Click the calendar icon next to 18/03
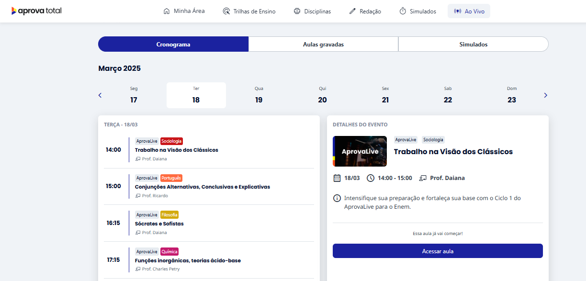This screenshot has height=281, width=586. tap(337, 178)
